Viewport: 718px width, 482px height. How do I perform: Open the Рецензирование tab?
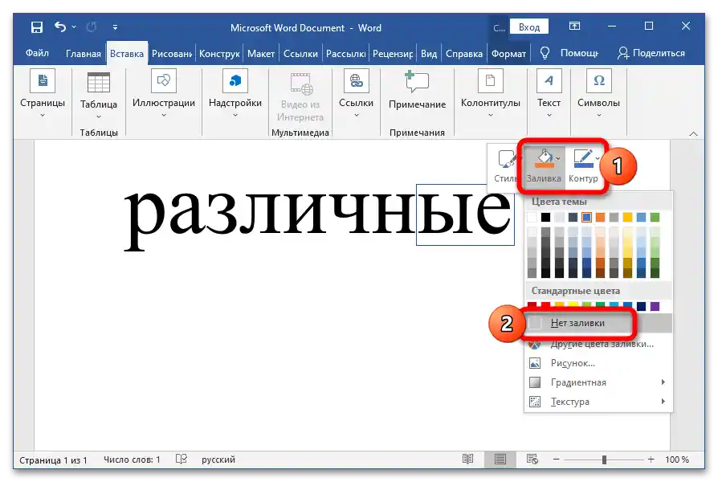(x=393, y=54)
